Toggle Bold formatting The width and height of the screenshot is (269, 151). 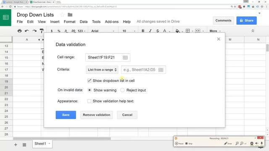pyautogui.click(x=143, y=31)
